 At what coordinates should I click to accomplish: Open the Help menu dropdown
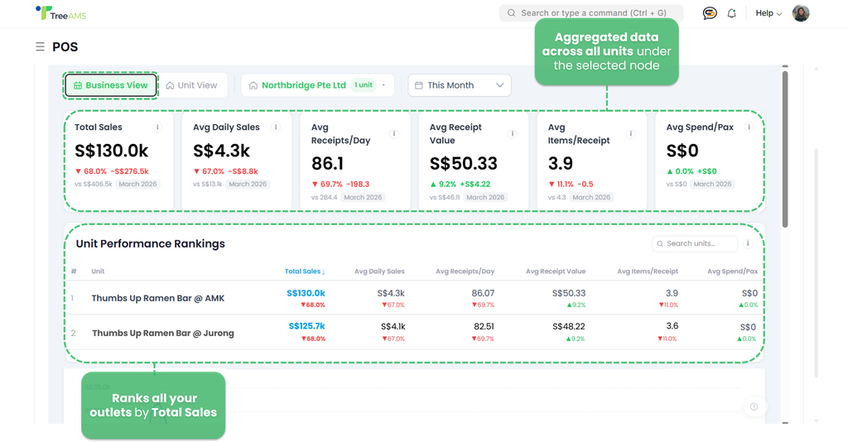[x=768, y=13]
